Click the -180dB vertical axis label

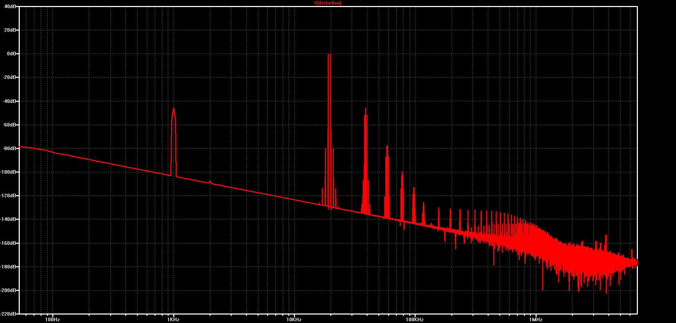point(8,267)
